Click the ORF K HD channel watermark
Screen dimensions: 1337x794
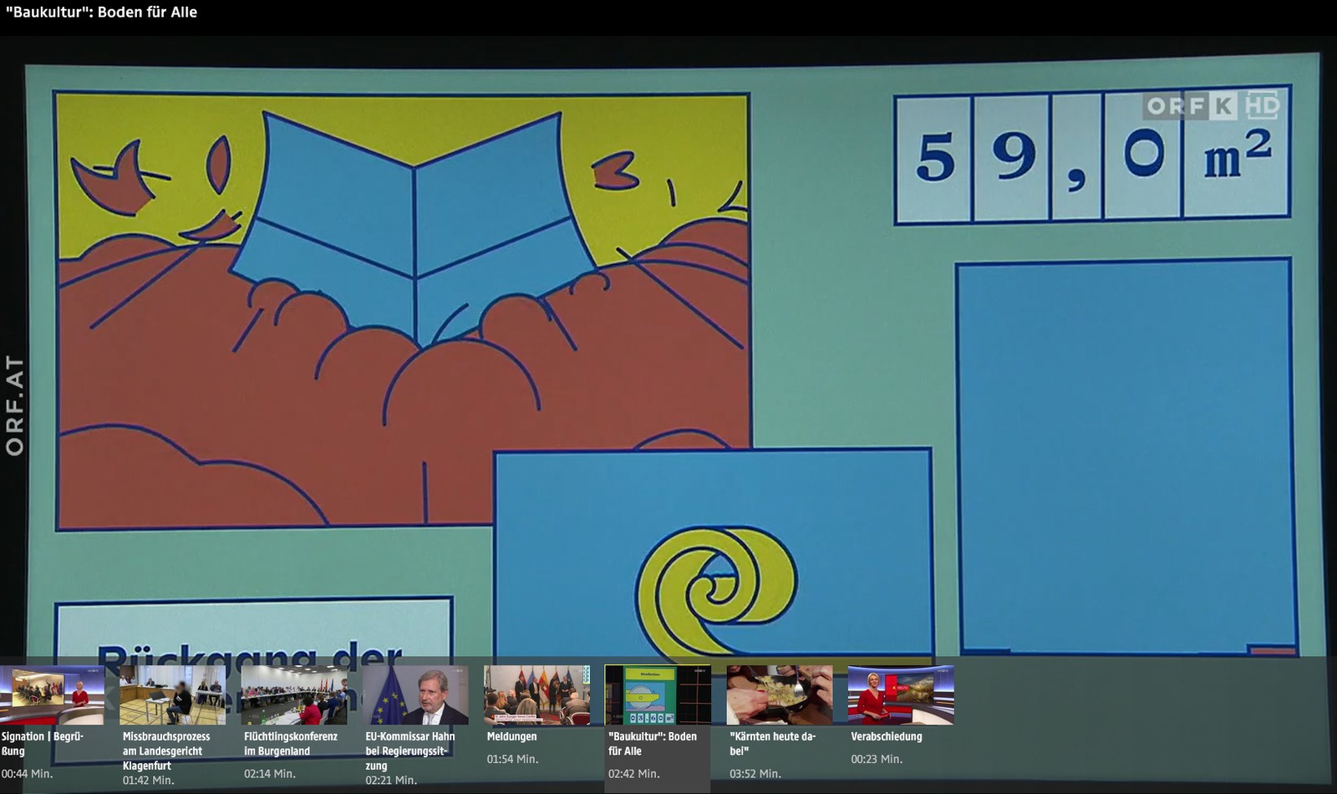coord(1211,106)
